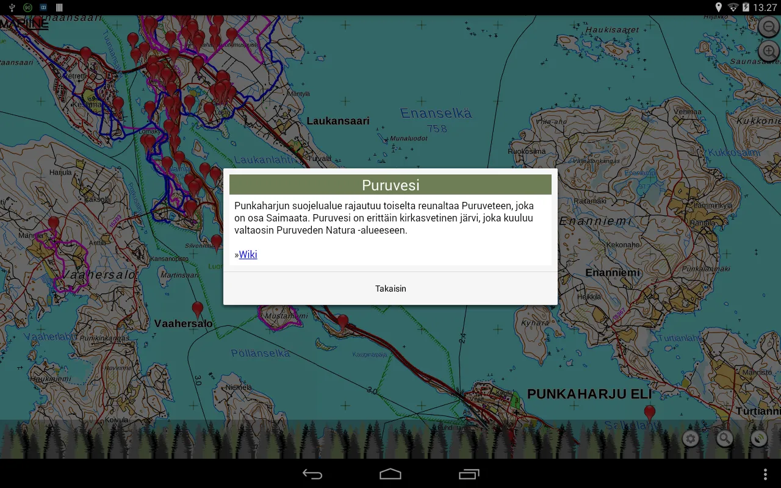Tap the satellite GPS positioning button
This screenshot has height=488, width=781.
[758, 439]
